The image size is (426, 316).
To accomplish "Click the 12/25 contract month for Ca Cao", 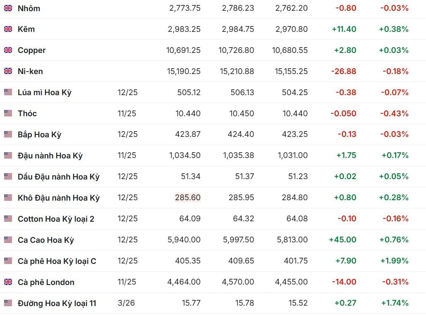I will click(127, 240).
